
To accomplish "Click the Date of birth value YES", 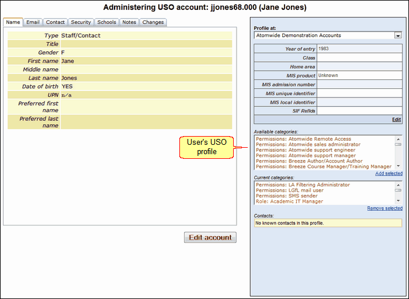I will [67, 86].
